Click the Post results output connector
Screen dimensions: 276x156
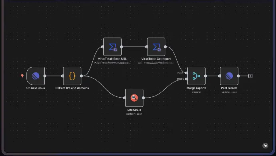coord(238,76)
